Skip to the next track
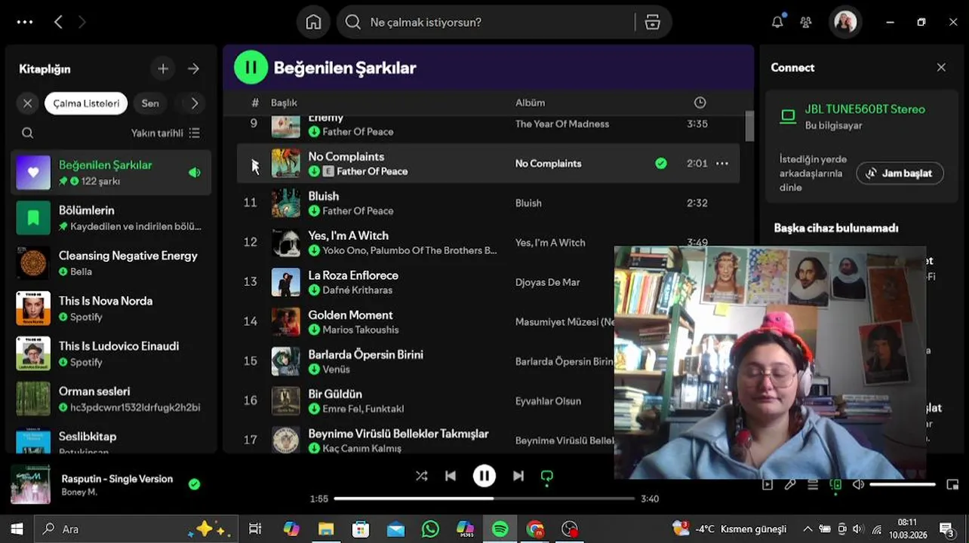969x543 pixels. click(518, 476)
